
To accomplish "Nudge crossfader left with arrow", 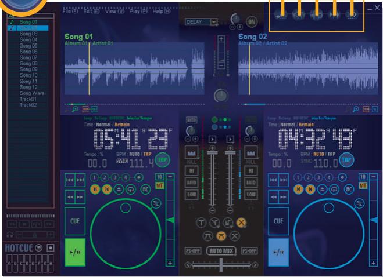I will [x=188, y=265].
